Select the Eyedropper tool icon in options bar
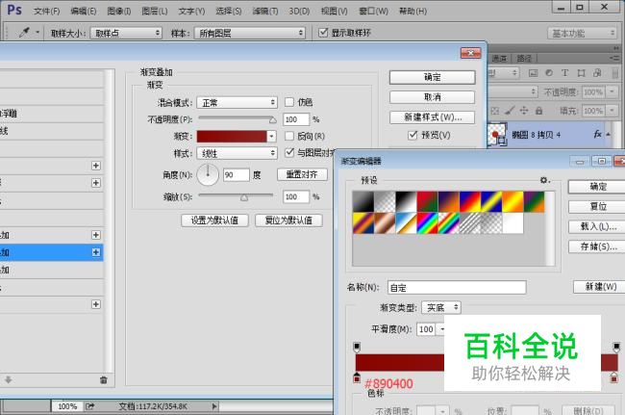Image resolution: width=625 pixels, height=415 pixels. 24,33
